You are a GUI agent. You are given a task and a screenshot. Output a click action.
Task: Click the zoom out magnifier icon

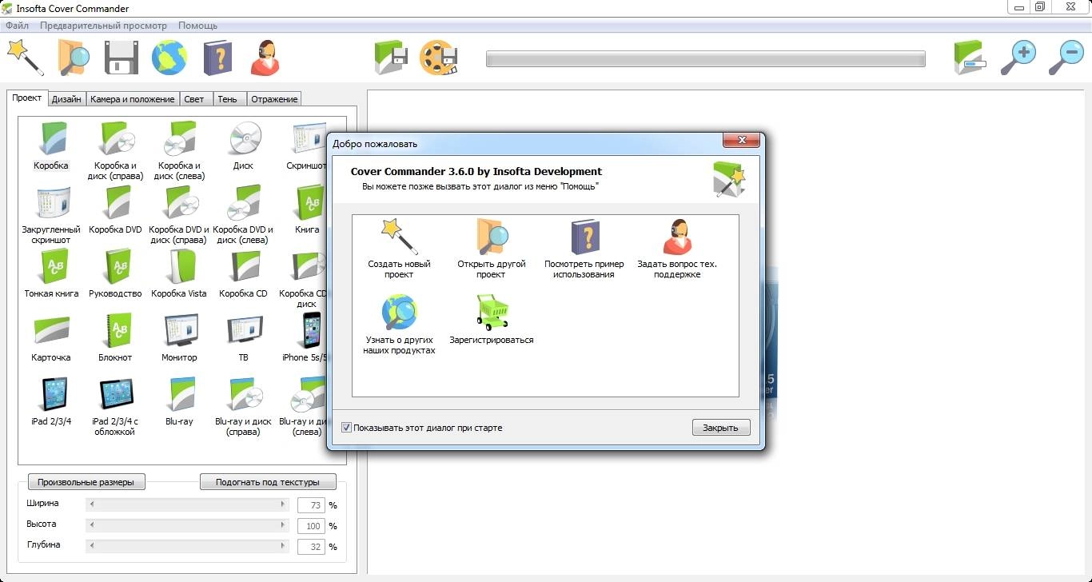1066,58
